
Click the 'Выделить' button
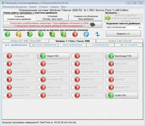(123, 34)
